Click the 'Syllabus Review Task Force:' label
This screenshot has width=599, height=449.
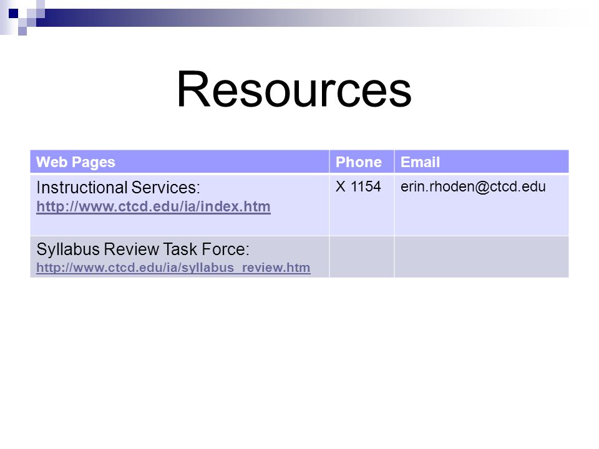coord(143,249)
